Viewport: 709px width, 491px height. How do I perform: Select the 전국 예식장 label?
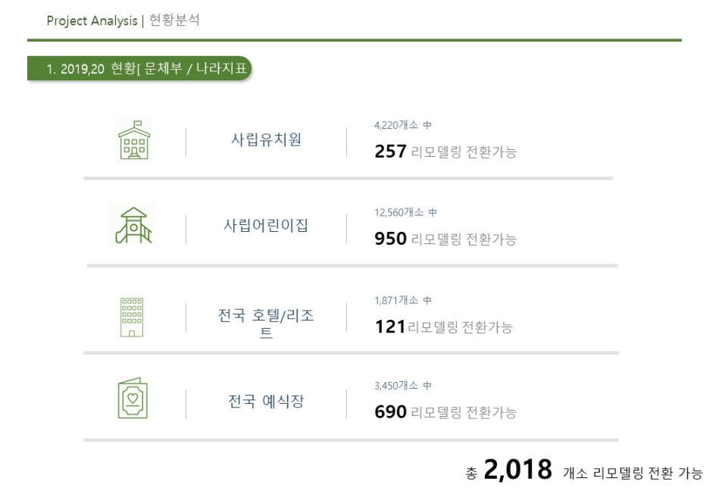[x=266, y=401]
